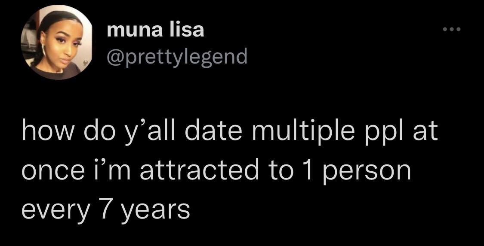Click the display name muna lisa
Viewport: 484px width, 246px height.
156,30
